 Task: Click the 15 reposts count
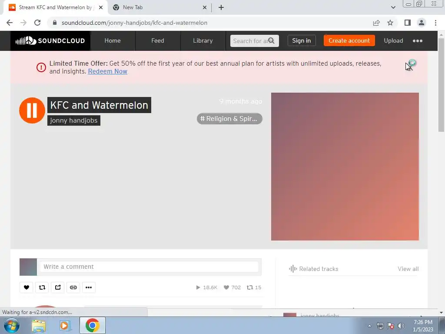pyautogui.click(x=254, y=287)
